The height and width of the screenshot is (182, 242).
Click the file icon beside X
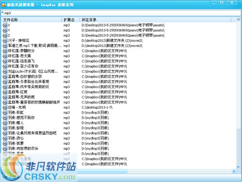(x=5, y=25)
